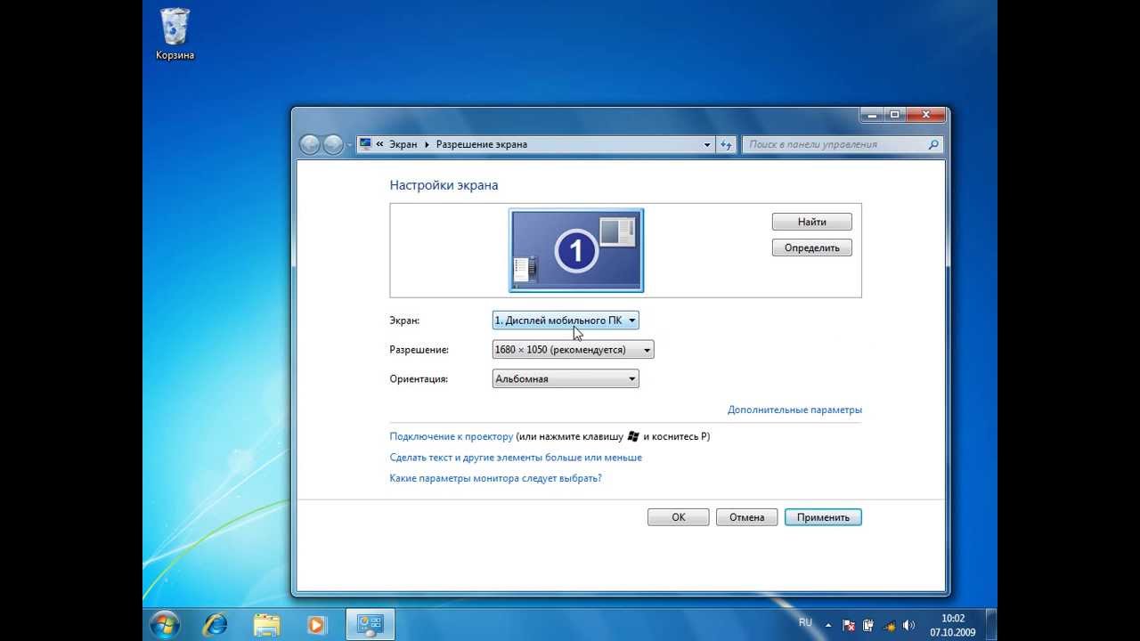
Task: Expand the breadcrumb arrow after «Экран»
Action: pyautogui.click(x=427, y=144)
